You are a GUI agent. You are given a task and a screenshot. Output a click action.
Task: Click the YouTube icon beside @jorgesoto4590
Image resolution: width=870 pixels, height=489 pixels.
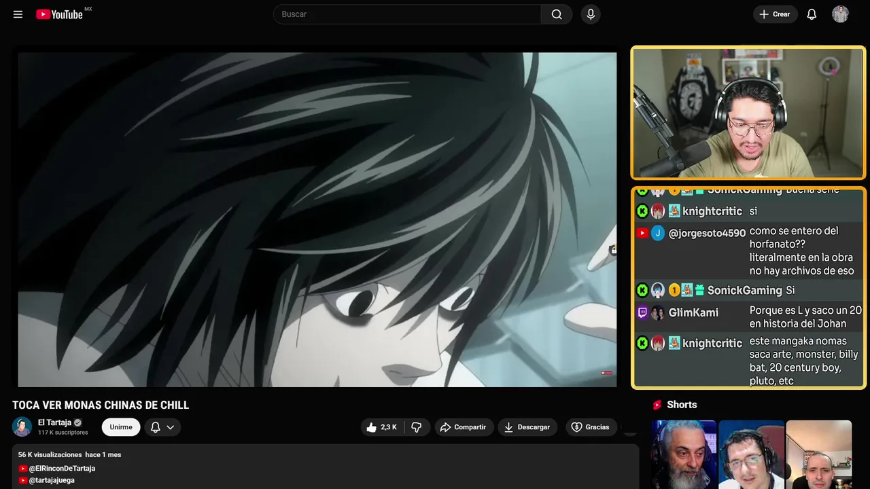point(642,233)
